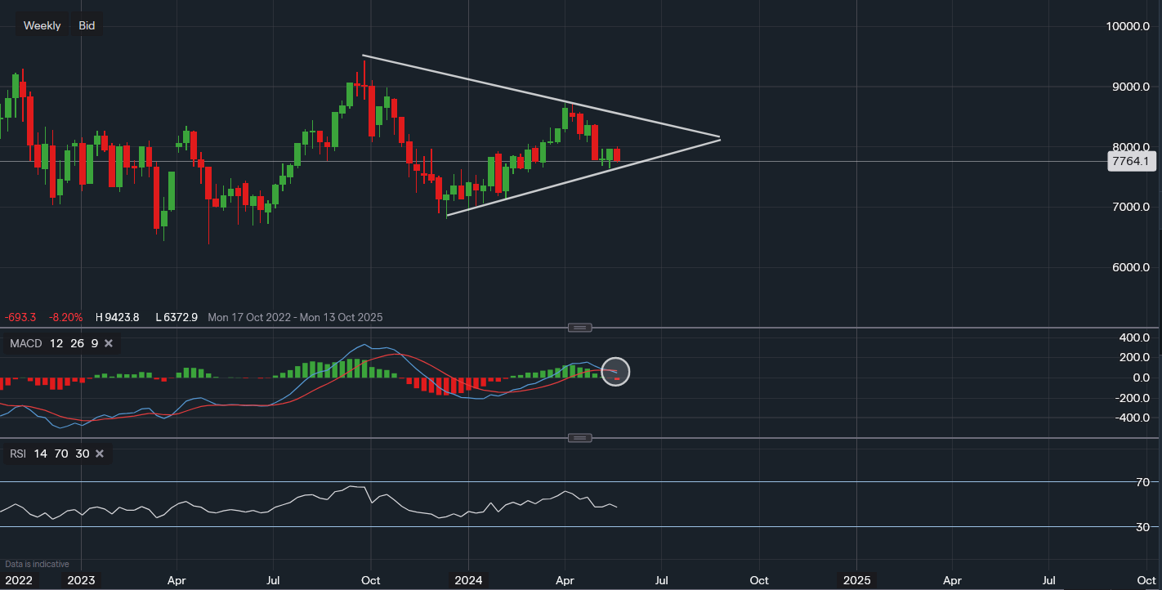The height and width of the screenshot is (590, 1162).
Task: Remove the MACD indicator with its X
Action: 109,343
